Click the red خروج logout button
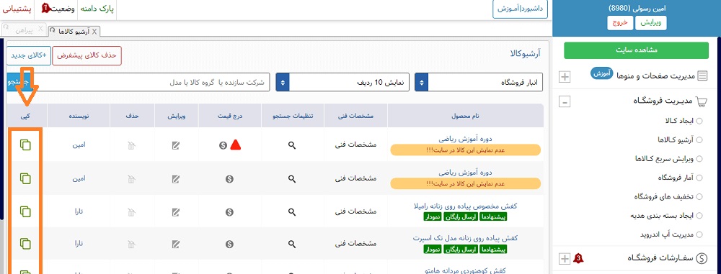This screenshot has height=274, width=721. click(620, 22)
